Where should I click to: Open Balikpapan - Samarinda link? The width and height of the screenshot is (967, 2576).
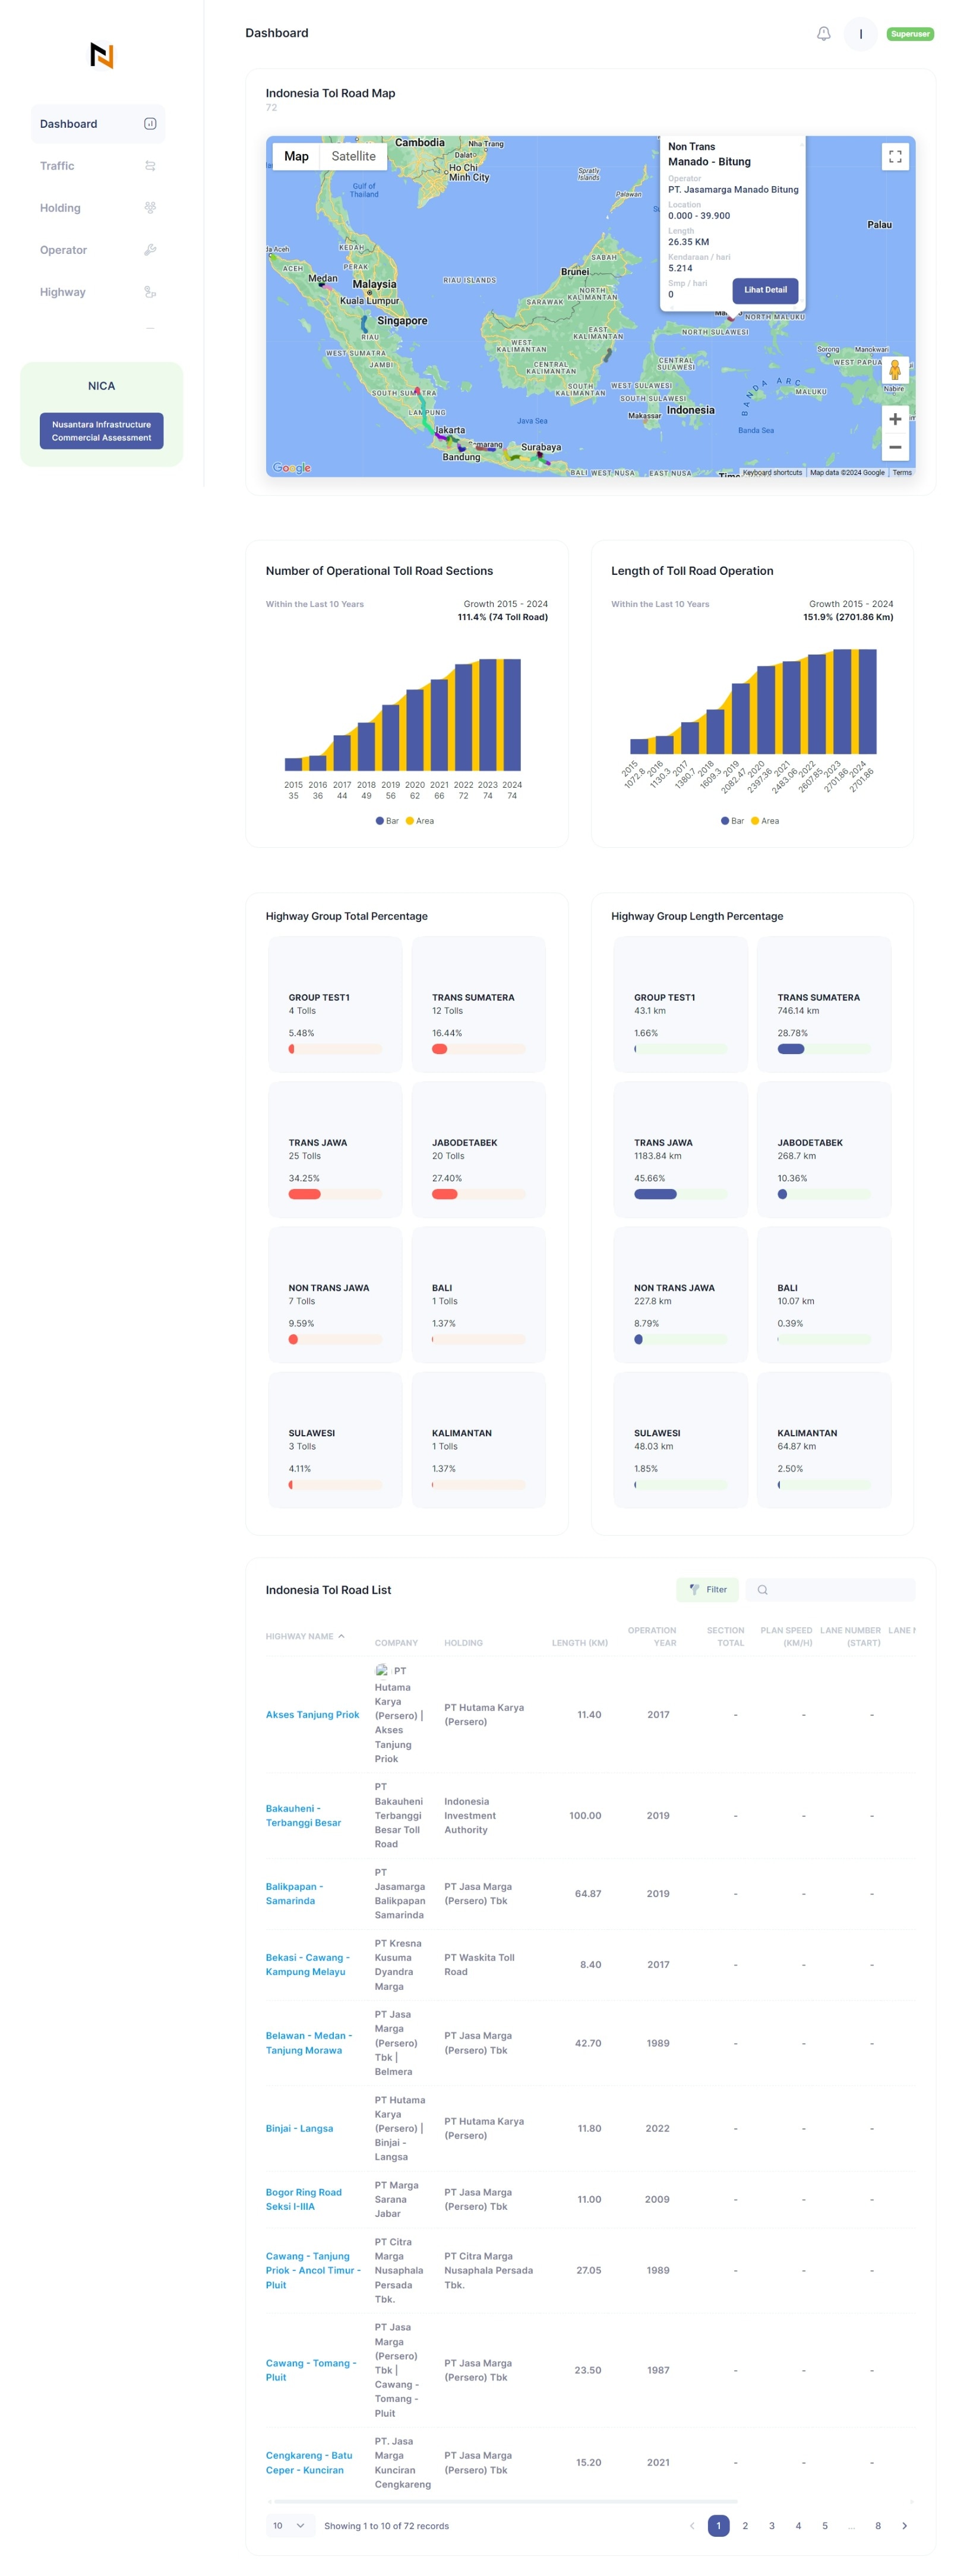(x=295, y=1893)
